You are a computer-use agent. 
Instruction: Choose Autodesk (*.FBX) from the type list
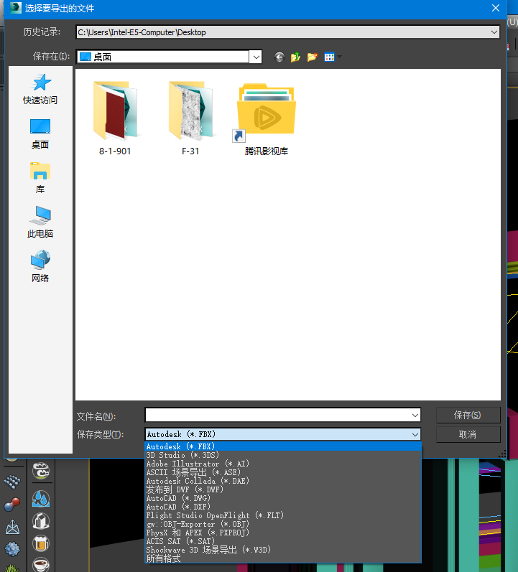coord(283,446)
